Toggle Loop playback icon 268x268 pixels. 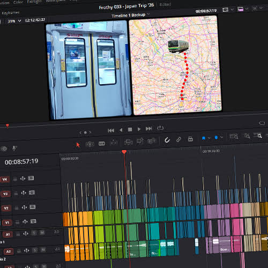160,128
